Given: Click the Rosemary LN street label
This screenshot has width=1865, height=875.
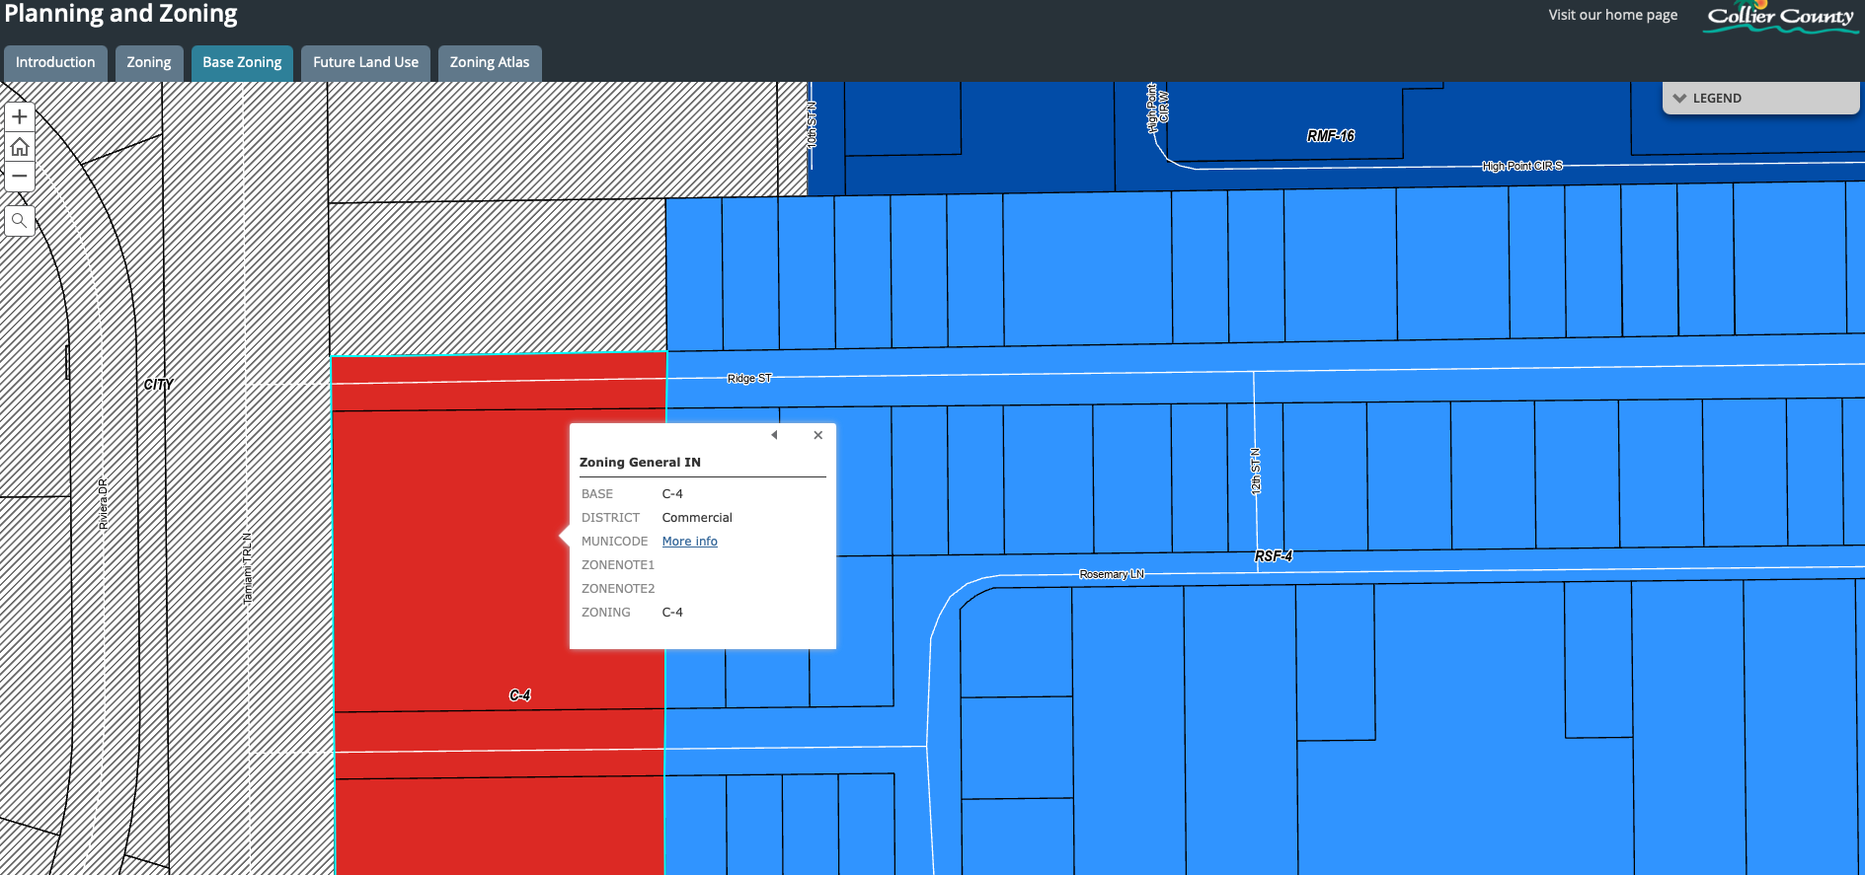Looking at the screenshot, I should (x=1111, y=574).
